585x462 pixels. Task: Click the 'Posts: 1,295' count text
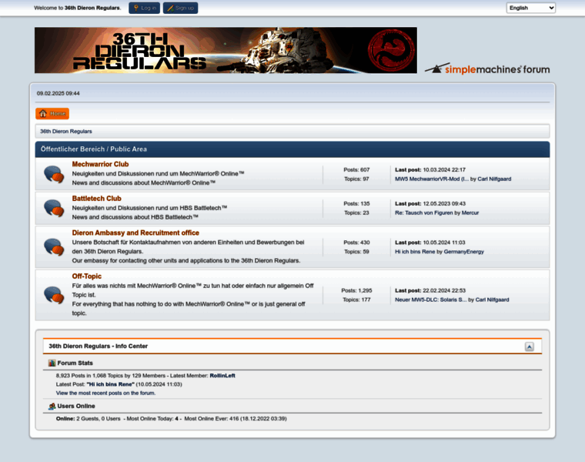pos(356,291)
